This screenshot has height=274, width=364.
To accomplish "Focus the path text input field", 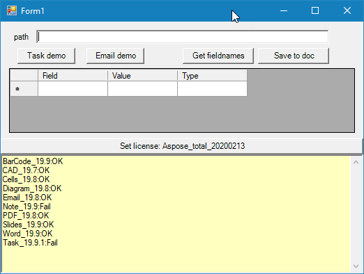I will (183, 37).
